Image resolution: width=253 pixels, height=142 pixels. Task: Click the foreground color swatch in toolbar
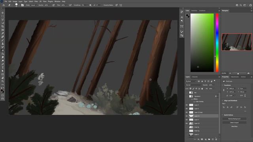click(2, 91)
